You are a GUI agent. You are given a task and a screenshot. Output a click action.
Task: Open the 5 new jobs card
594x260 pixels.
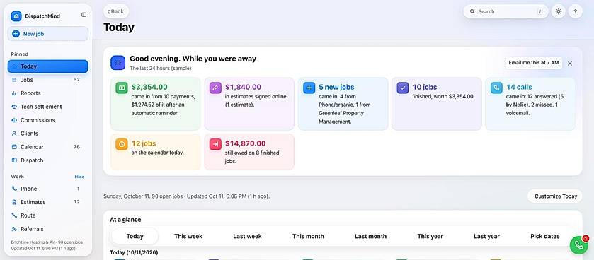tap(343, 104)
